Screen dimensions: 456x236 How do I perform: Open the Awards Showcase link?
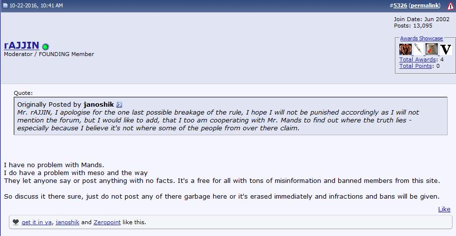tap(421, 38)
